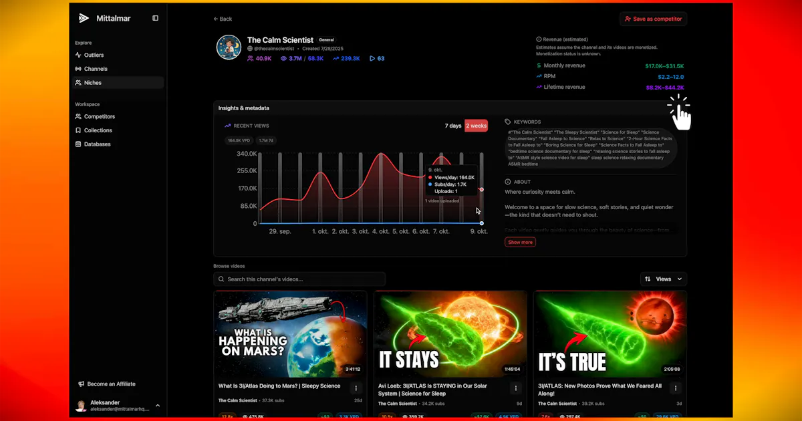The image size is (802, 421).
Task: Click the trending arrow icon beside 239.3K
Action: click(x=335, y=59)
